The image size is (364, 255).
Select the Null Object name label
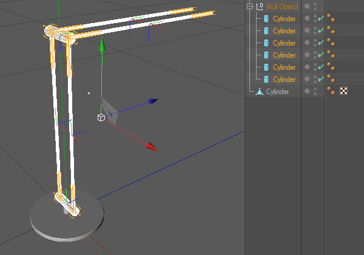[x=282, y=7]
